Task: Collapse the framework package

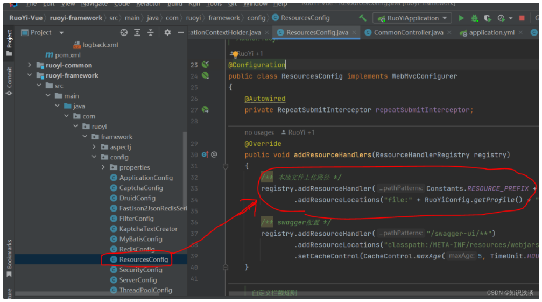Action: 85,137
